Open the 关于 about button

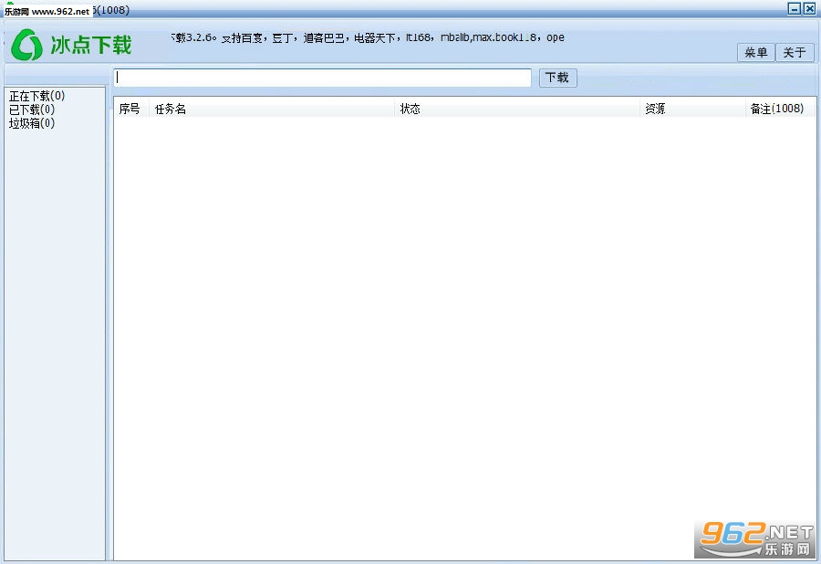795,52
